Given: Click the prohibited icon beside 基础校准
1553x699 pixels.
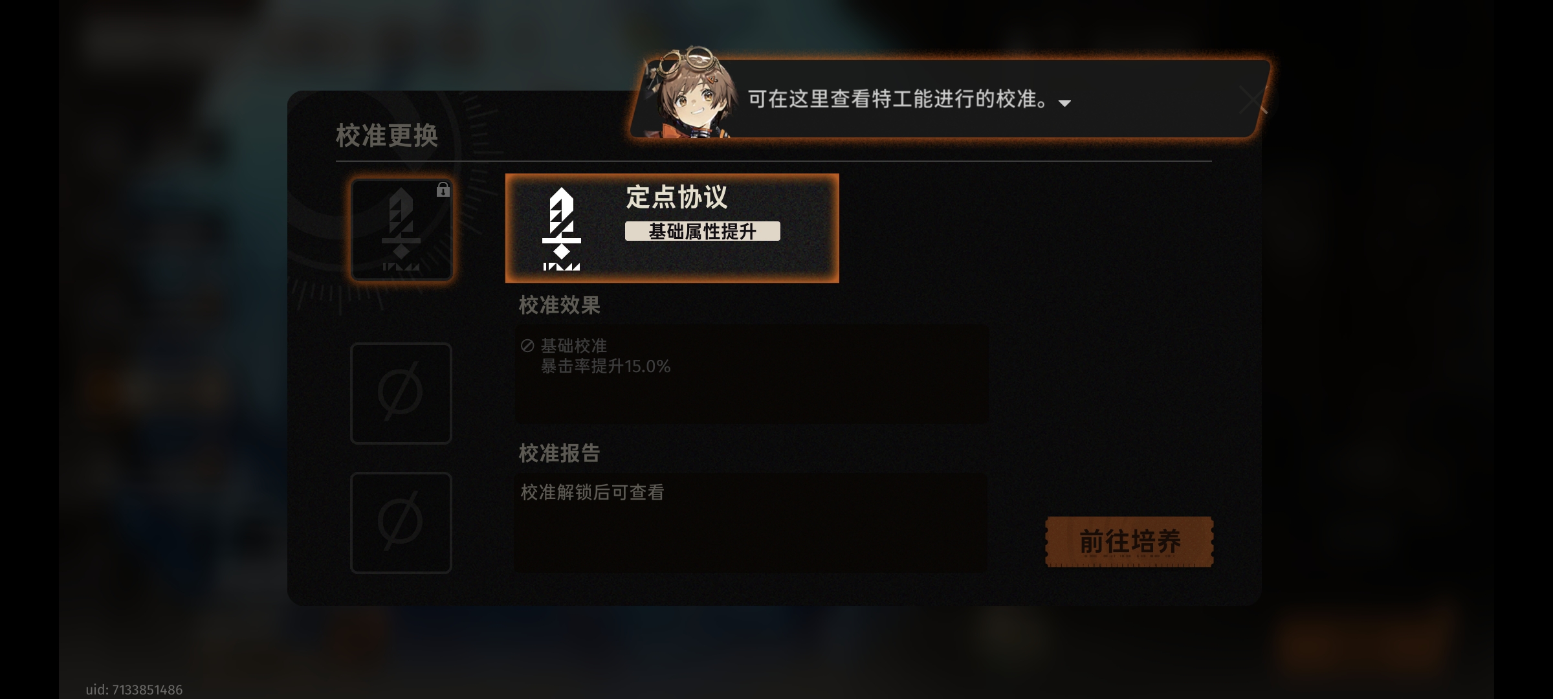Looking at the screenshot, I should pos(527,346).
